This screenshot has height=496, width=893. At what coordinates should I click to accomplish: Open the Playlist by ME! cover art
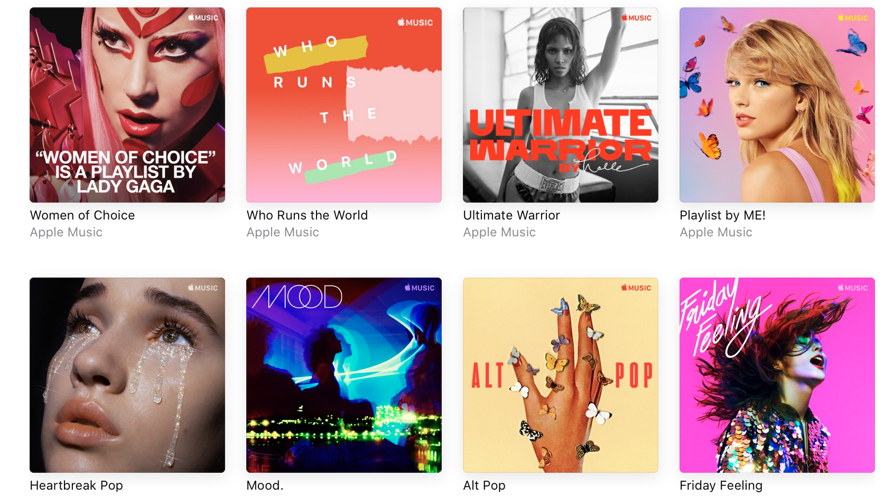point(777,105)
